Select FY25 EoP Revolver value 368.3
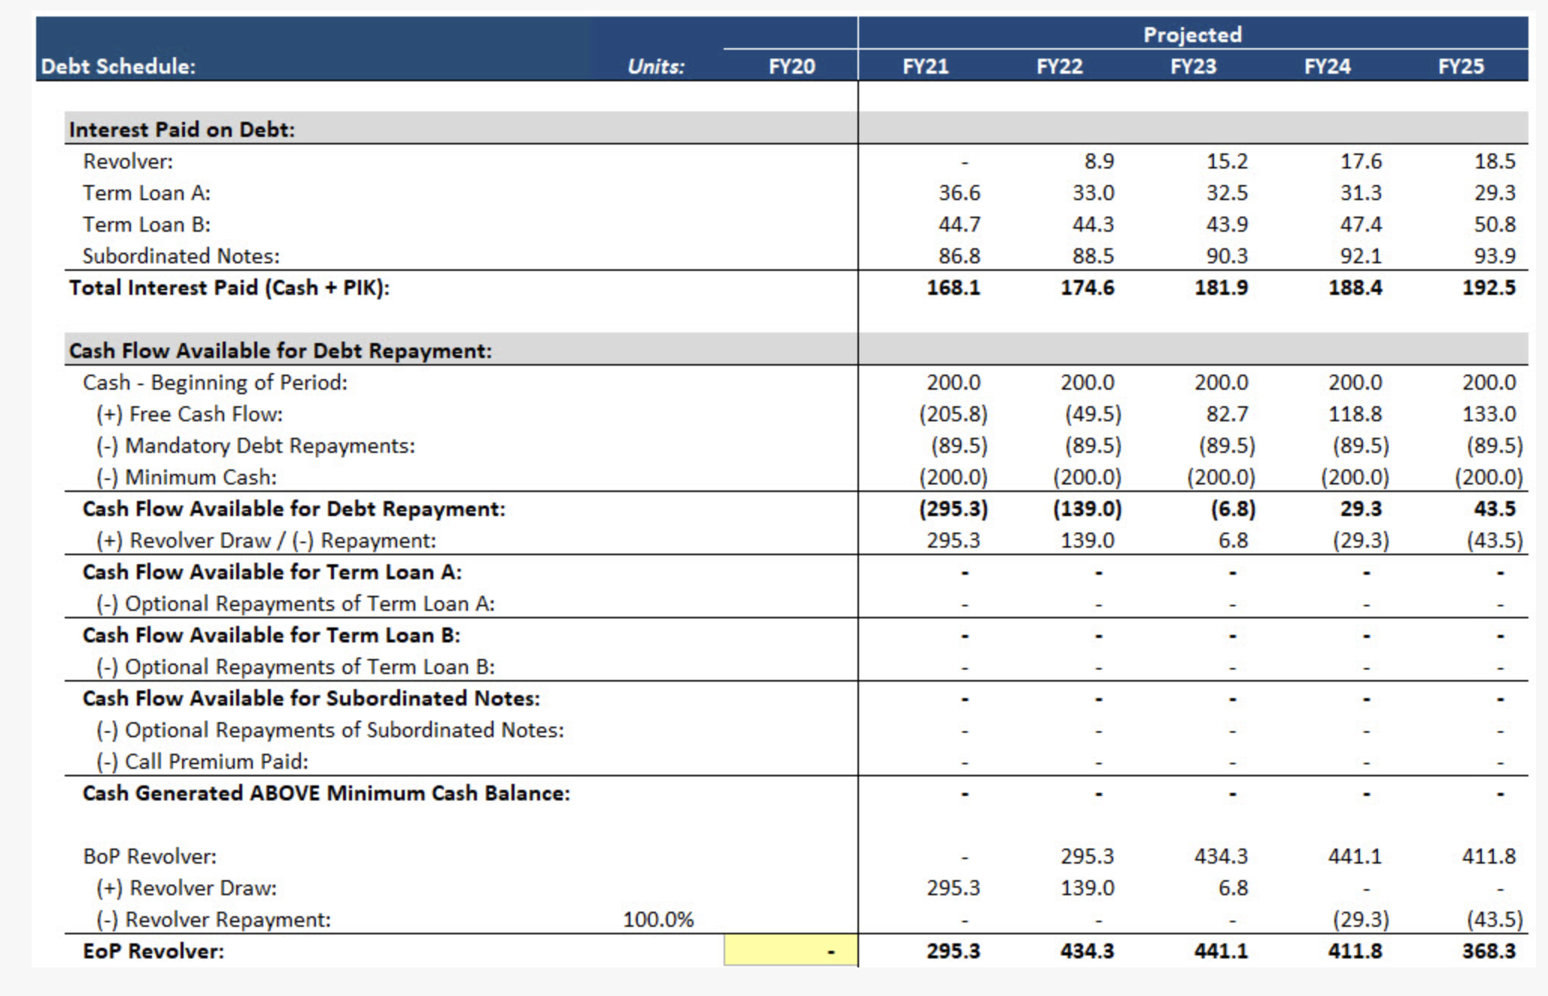The image size is (1548, 996). coord(1489,951)
